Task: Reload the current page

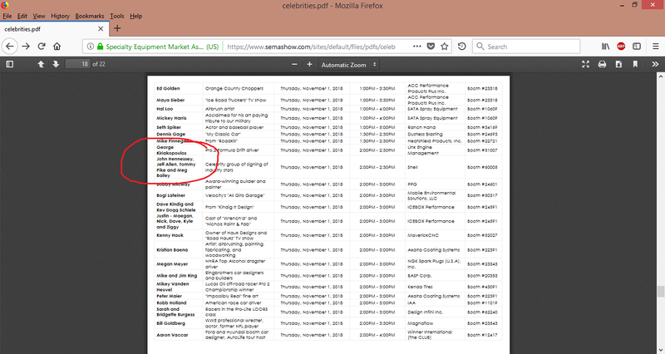Action: [42, 47]
